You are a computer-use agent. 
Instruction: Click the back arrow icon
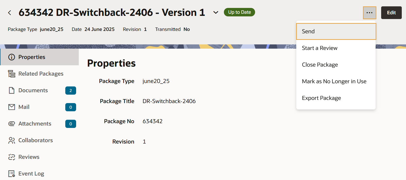(10, 13)
